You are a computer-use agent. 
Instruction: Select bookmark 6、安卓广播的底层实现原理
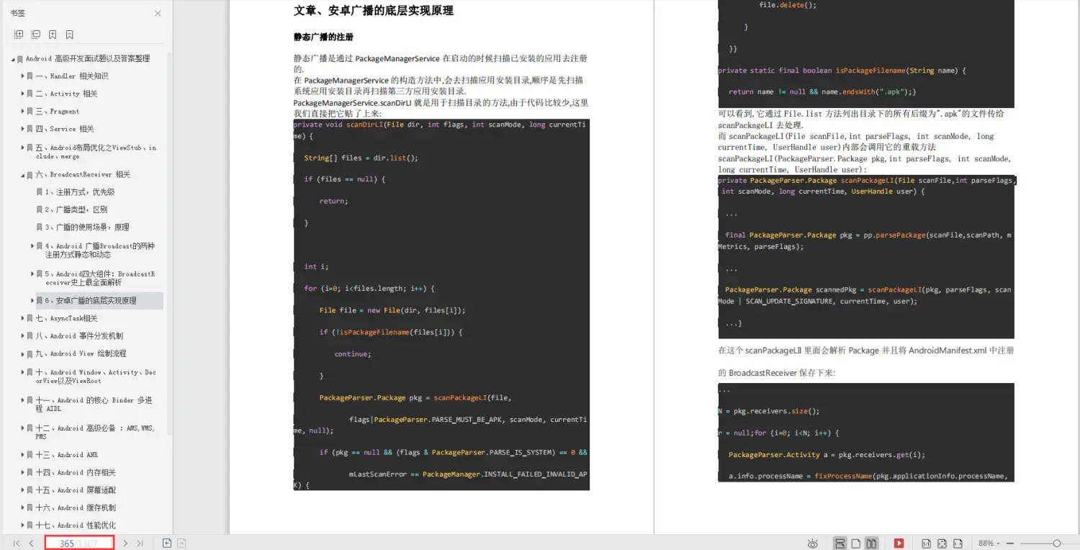(x=91, y=300)
